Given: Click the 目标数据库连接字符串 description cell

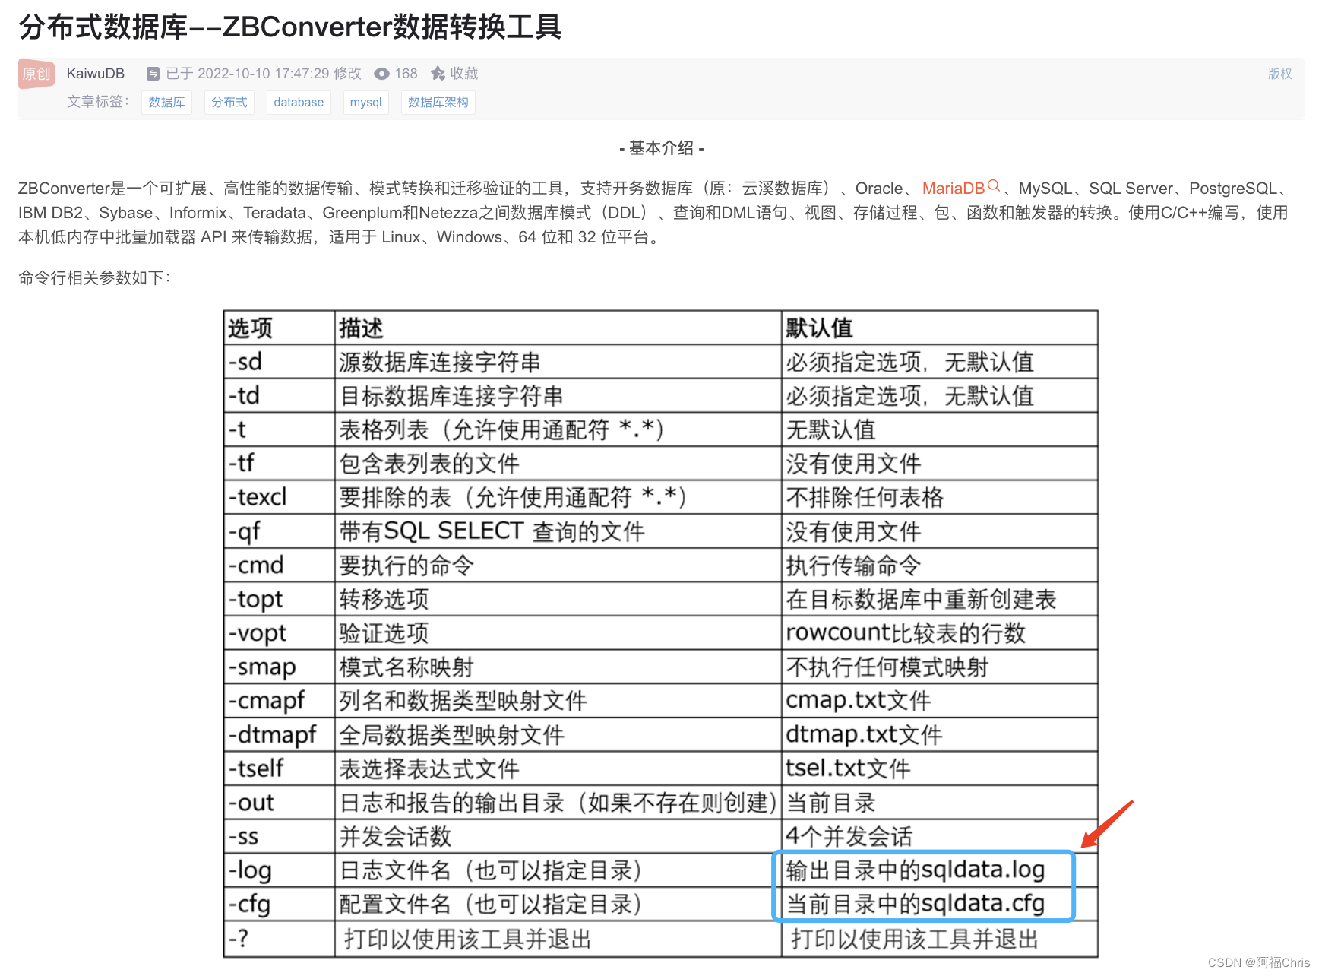Looking at the screenshot, I should 558,395.
